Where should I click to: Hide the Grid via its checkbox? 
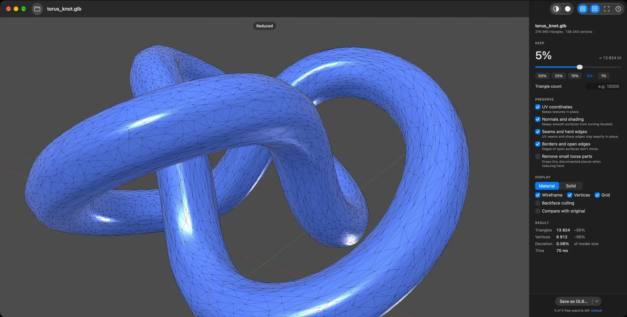coord(597,195)
